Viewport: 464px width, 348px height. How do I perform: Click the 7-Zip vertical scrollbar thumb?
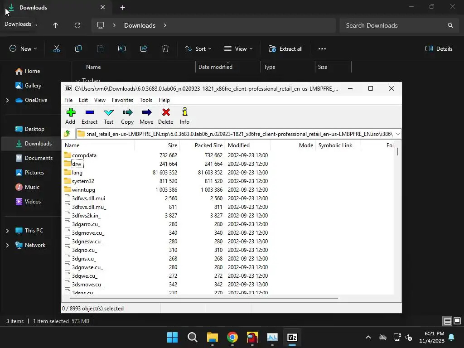pos(397,151)
